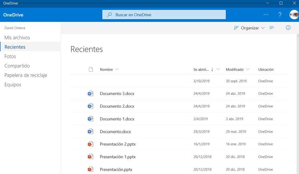Viewport: 299px width, 174px height.
Task: Open the more options ellipsis menu
Action: [x=266, y=14]
